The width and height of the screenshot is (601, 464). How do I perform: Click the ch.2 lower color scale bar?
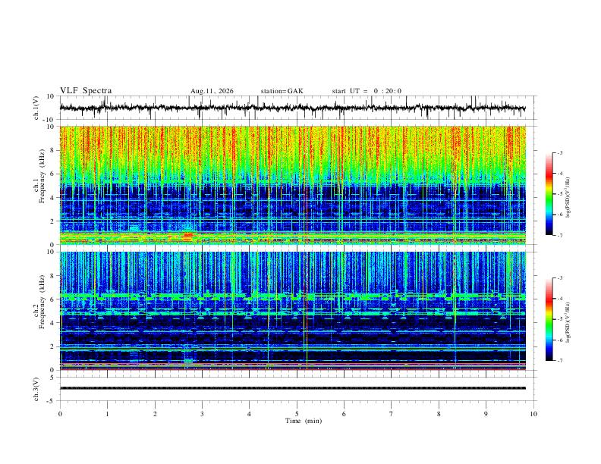(549, 319)
